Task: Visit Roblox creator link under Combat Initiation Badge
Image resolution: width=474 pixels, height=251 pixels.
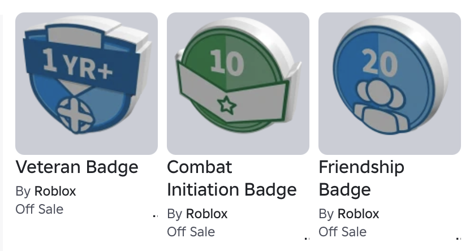Action: (207, 214)
